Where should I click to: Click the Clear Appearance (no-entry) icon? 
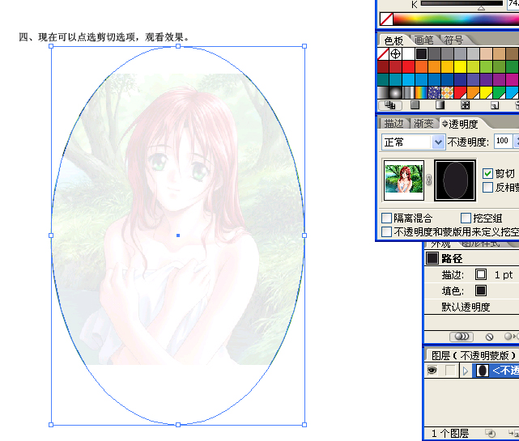[489, 337]
